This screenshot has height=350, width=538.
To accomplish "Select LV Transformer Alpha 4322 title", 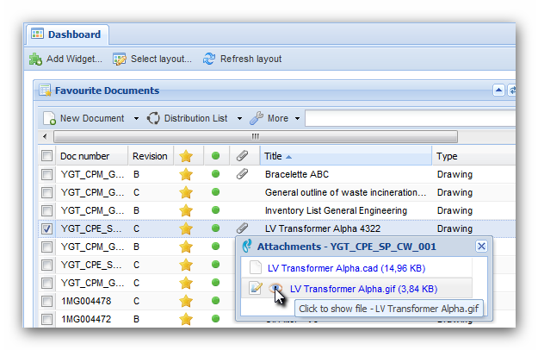I will (x=323, y=228).
